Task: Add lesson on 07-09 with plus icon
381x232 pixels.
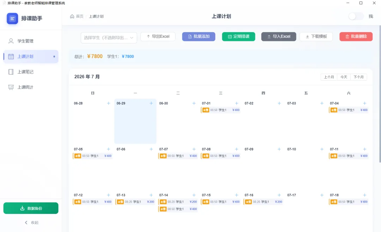Action: click(x=279, y=149)
